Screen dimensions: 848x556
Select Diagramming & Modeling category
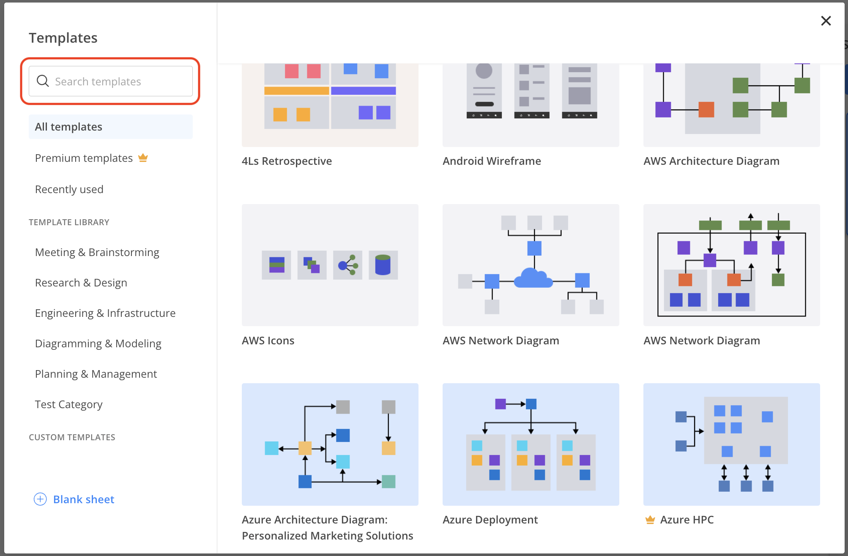(x=98, y=343)
